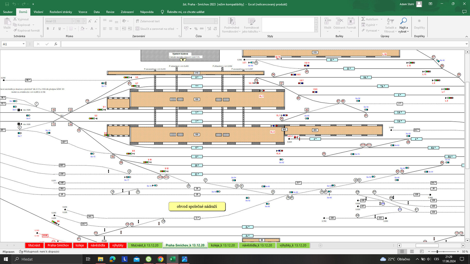
Task: Open Formátovat jako tabulku gallery
Action: [x=251, y=25]
